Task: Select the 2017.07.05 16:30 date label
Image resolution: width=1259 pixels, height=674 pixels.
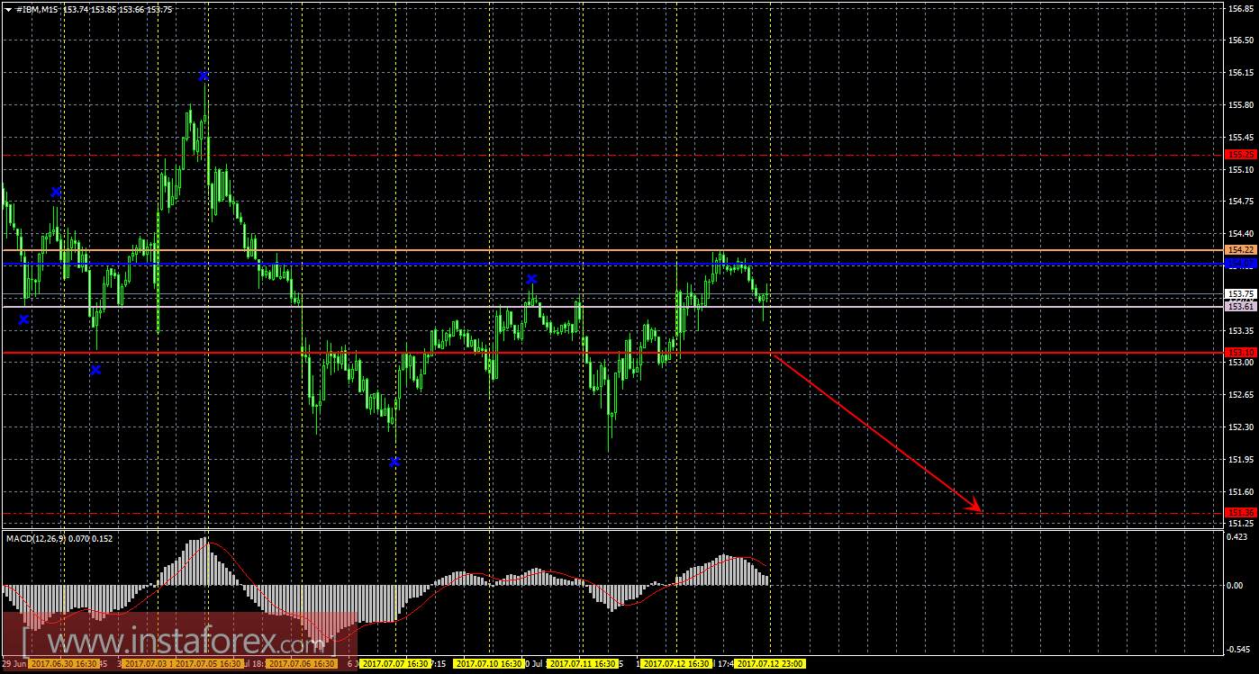Action: click(x=209, y=664)
